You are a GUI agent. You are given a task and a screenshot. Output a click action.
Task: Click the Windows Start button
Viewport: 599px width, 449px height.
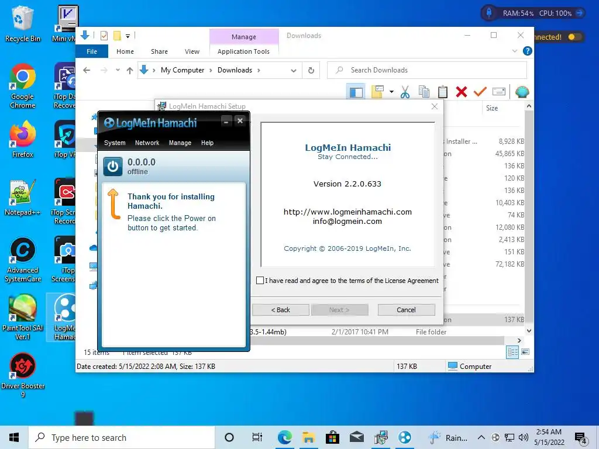click(x=14, y=437)
